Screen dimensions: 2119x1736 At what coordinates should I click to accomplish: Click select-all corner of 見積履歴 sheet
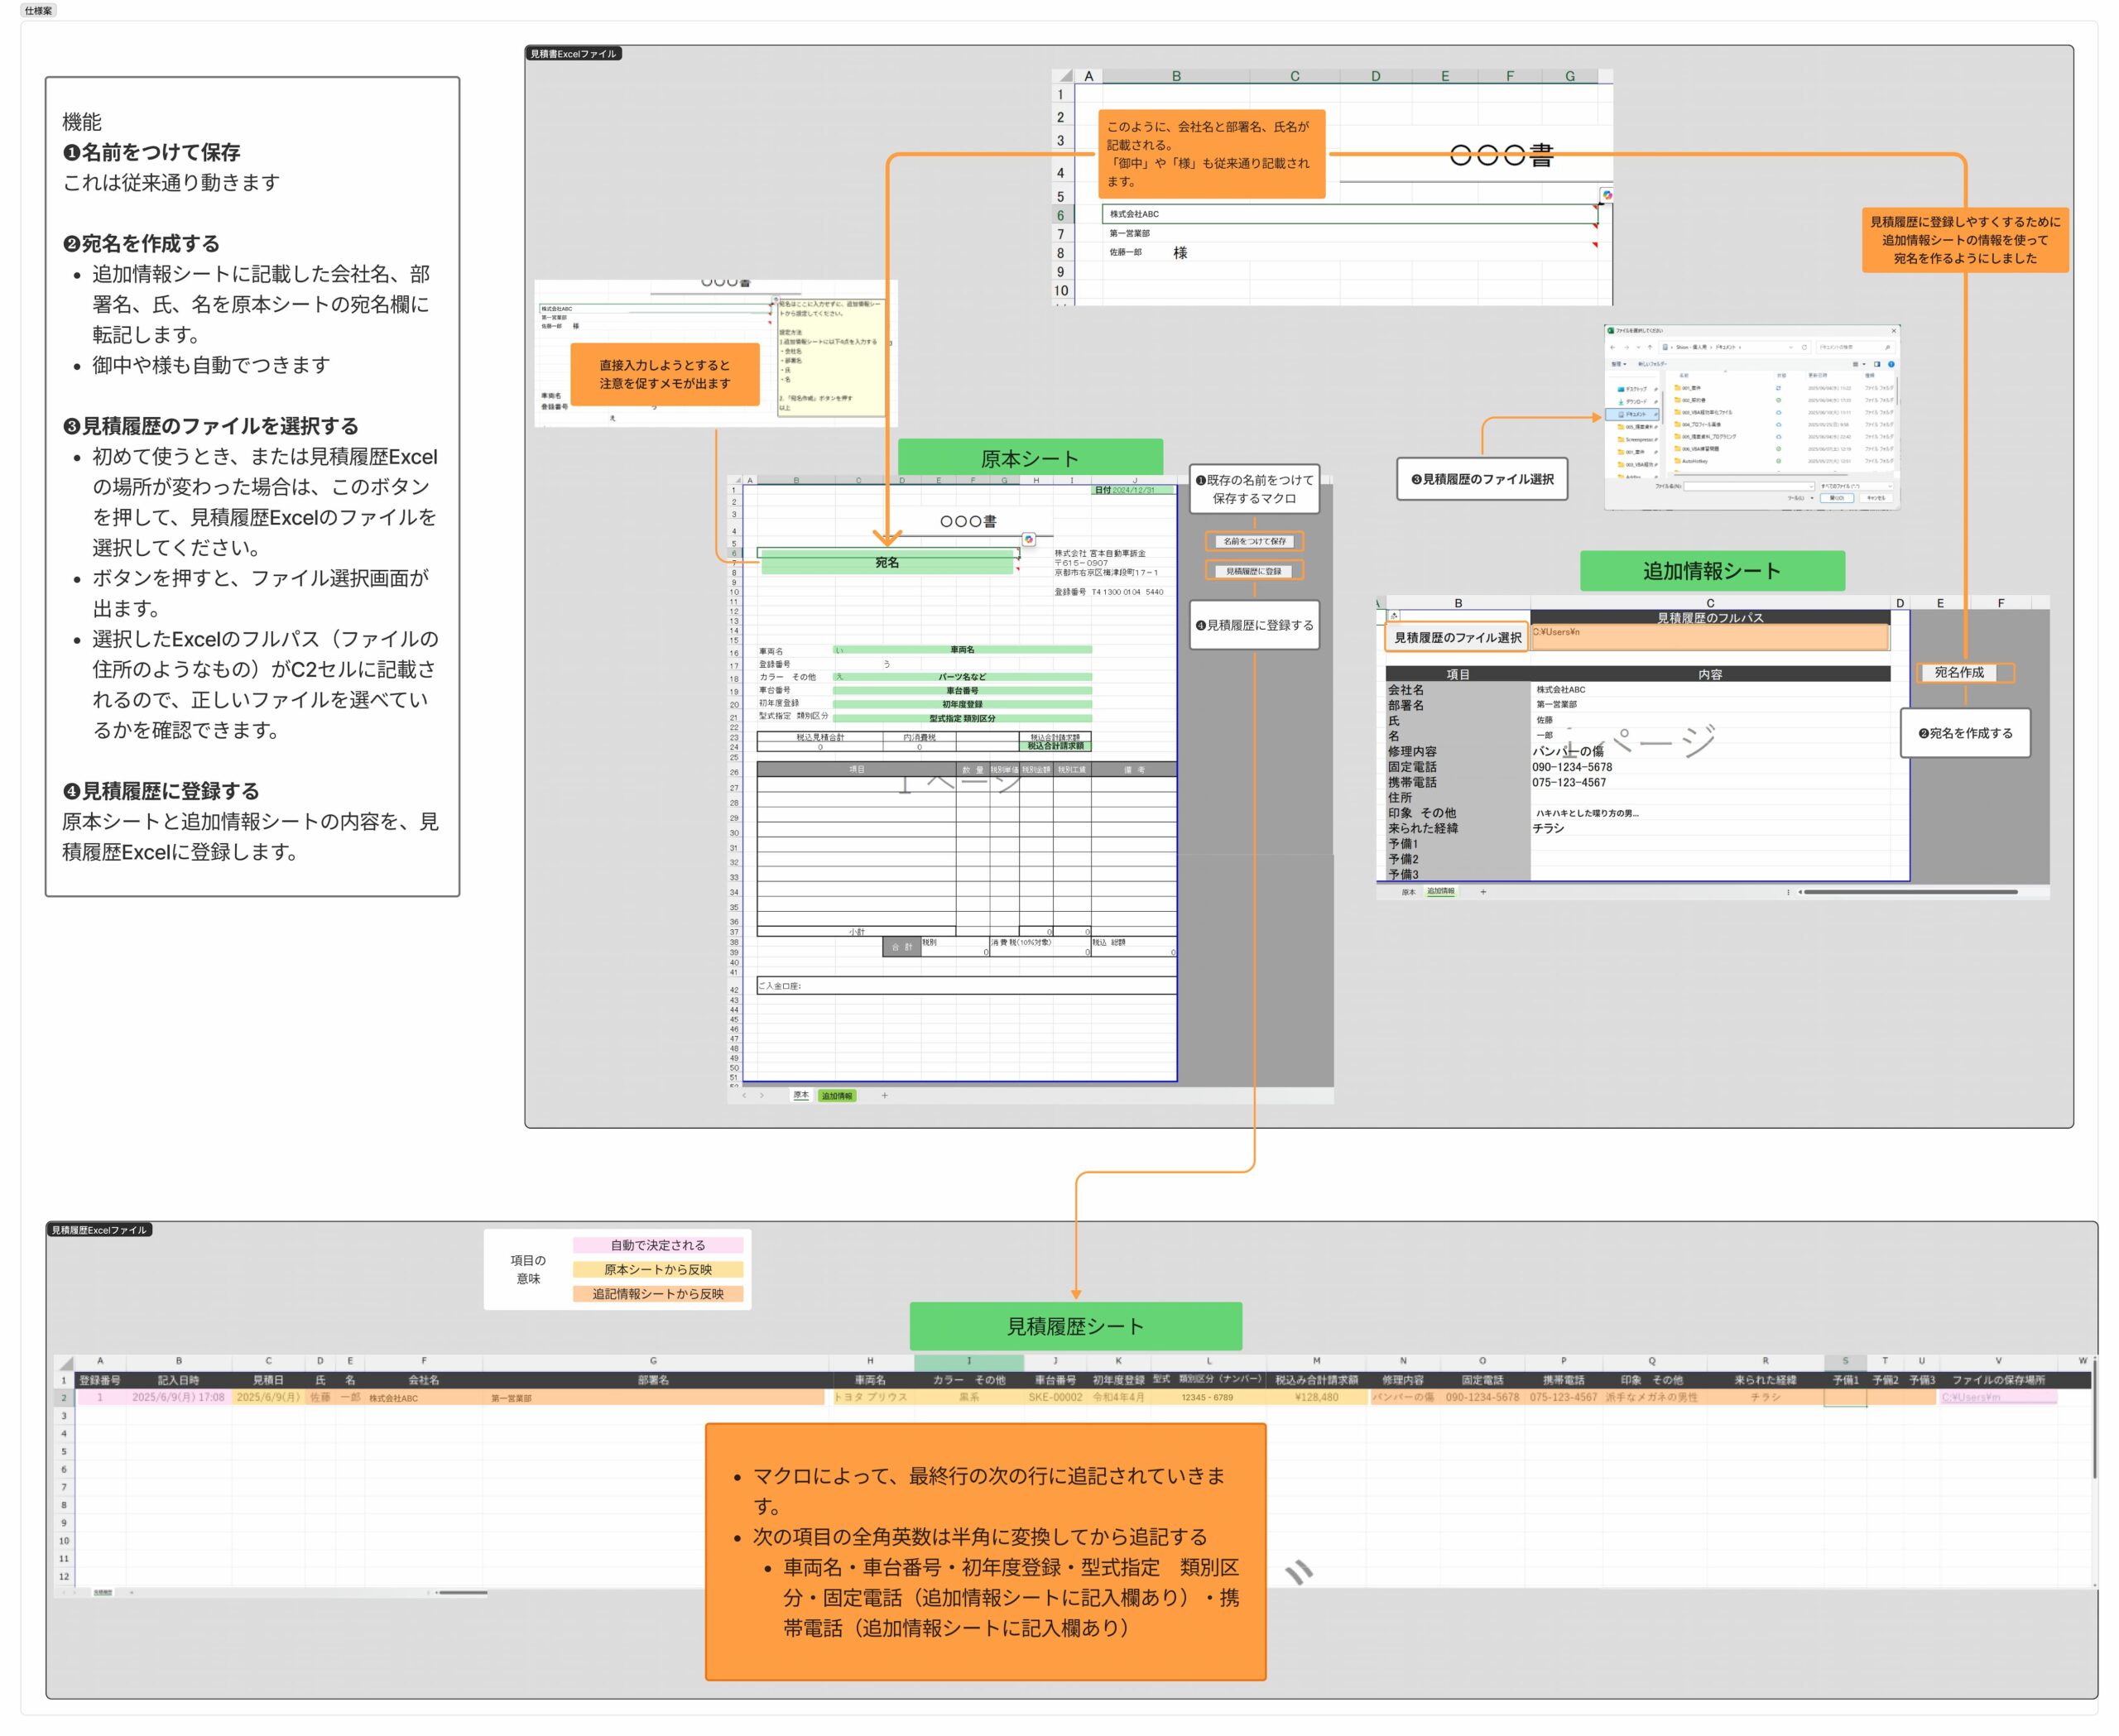click(x=66, y=1363)
